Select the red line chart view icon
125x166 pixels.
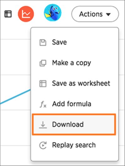(x=26, y=14)
